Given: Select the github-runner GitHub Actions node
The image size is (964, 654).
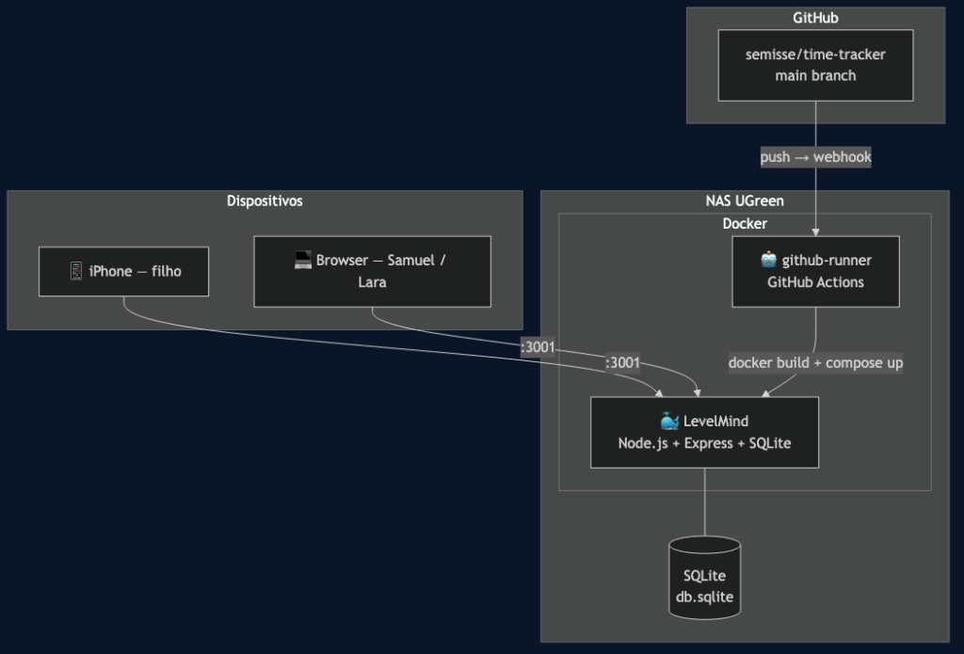Looking at the screenshot, I should tap(815, 271).
